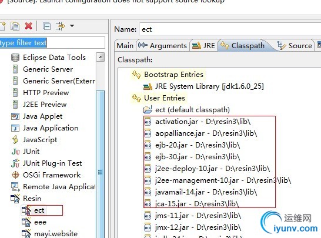This screenshot has height=238, width=321.
Task: Select Eclipse Data Tools configuration type
Action: pos(54,58)
